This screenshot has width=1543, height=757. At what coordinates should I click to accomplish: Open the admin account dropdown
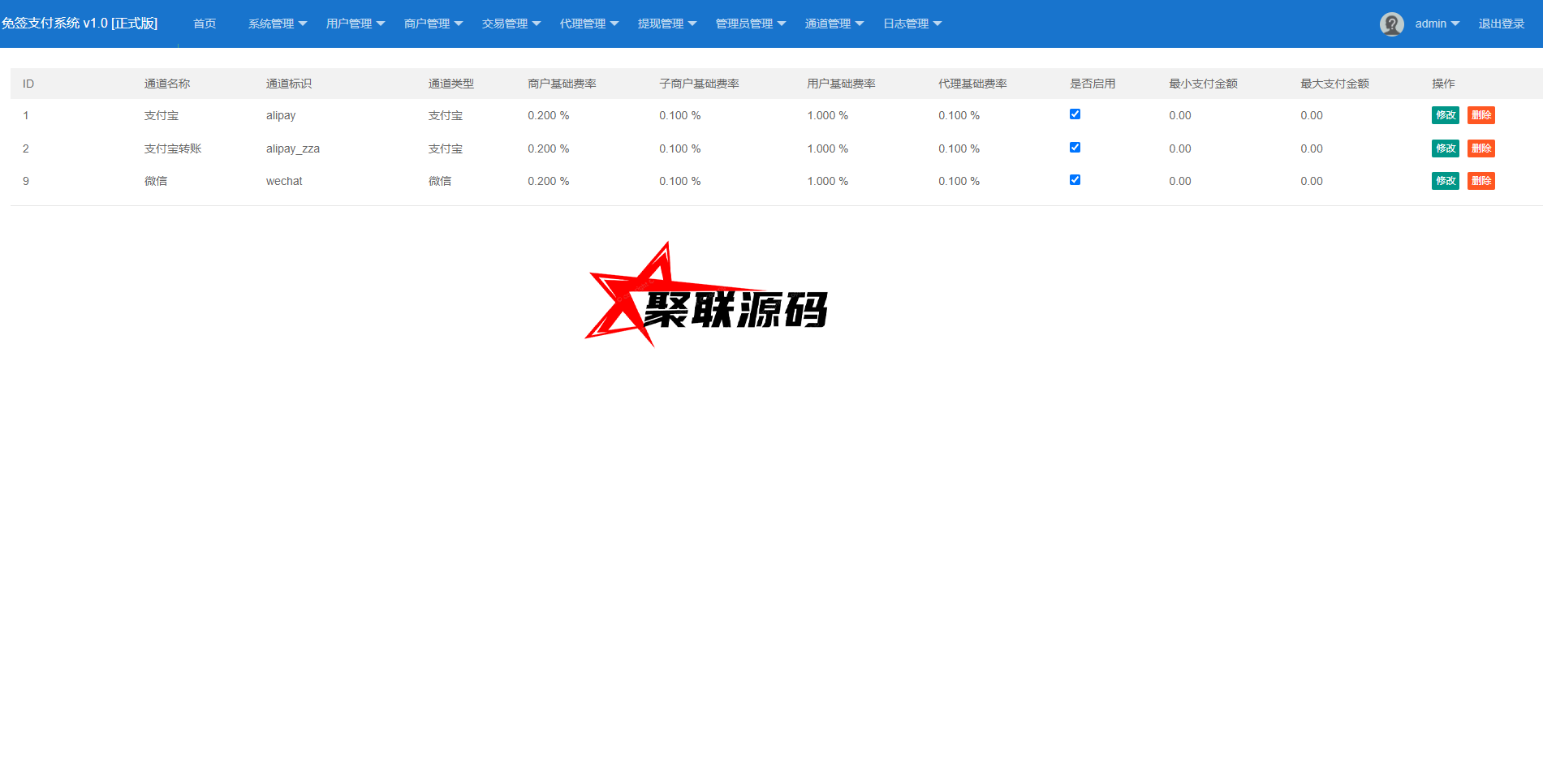click(1437, 24)
